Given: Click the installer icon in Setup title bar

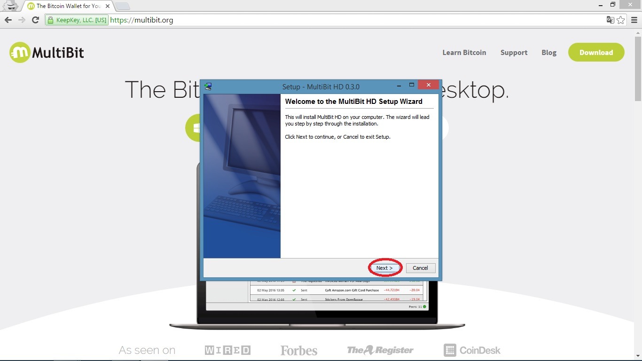Looking at the screenshot, I should coord(208,86).
